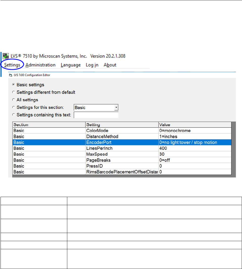Click the Basic cell in MaxSpeed row
Image resolution: width=242 pixels, height=269 pixels.
[x=49, y=154]
